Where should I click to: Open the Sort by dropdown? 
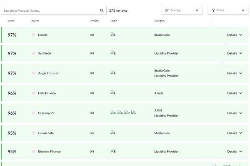point(182,10)
